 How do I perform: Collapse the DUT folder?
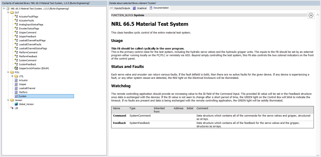pos(8,13)
